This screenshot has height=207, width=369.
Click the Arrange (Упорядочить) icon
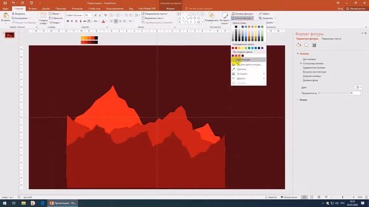pos(212,16)
